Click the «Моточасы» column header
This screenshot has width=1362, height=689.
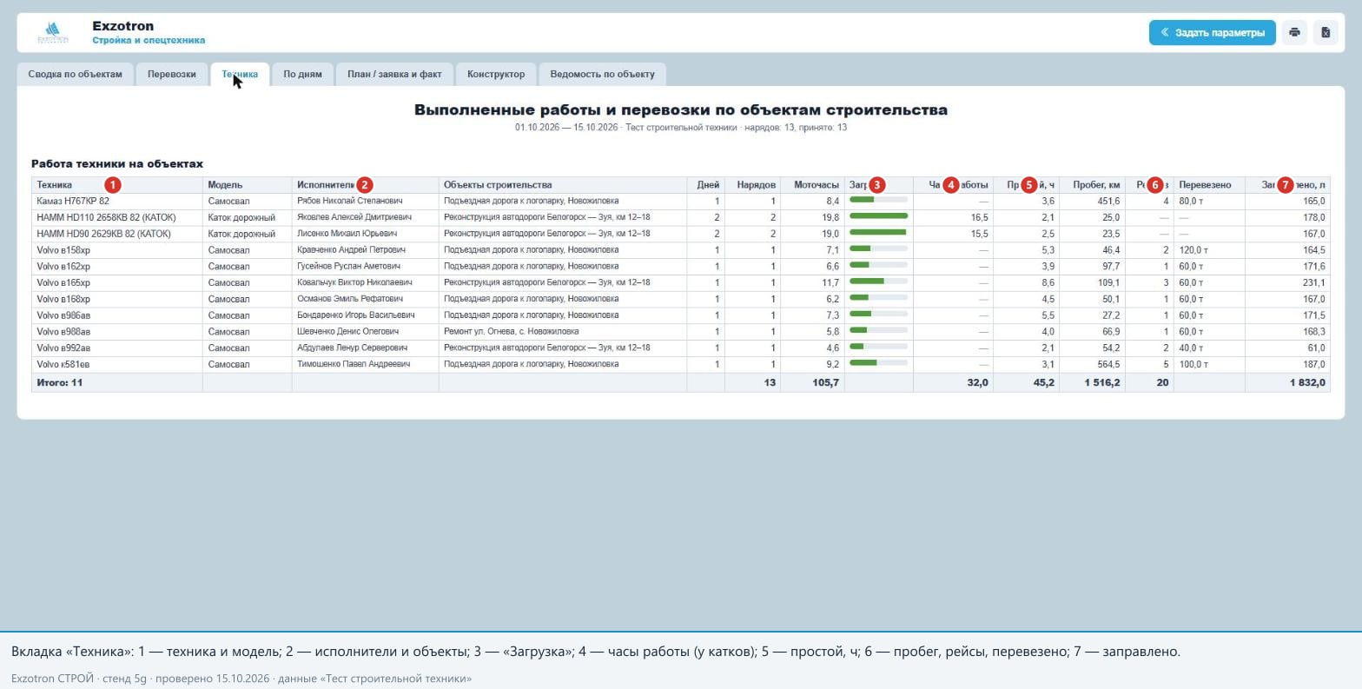tap(812, 185)
